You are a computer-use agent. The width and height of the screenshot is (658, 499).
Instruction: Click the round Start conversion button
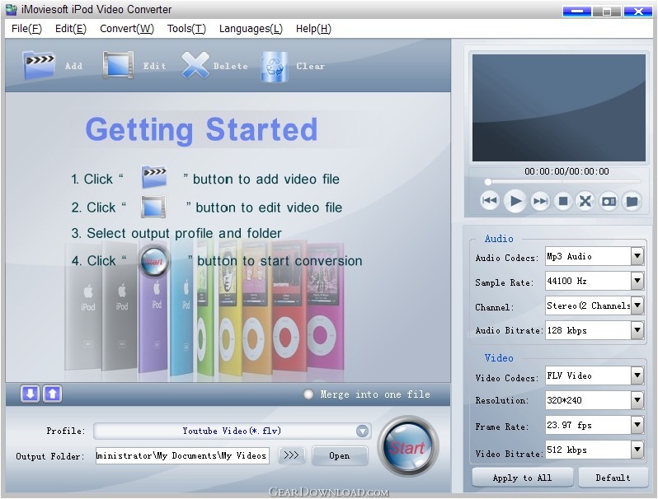[x=407, y=446]
